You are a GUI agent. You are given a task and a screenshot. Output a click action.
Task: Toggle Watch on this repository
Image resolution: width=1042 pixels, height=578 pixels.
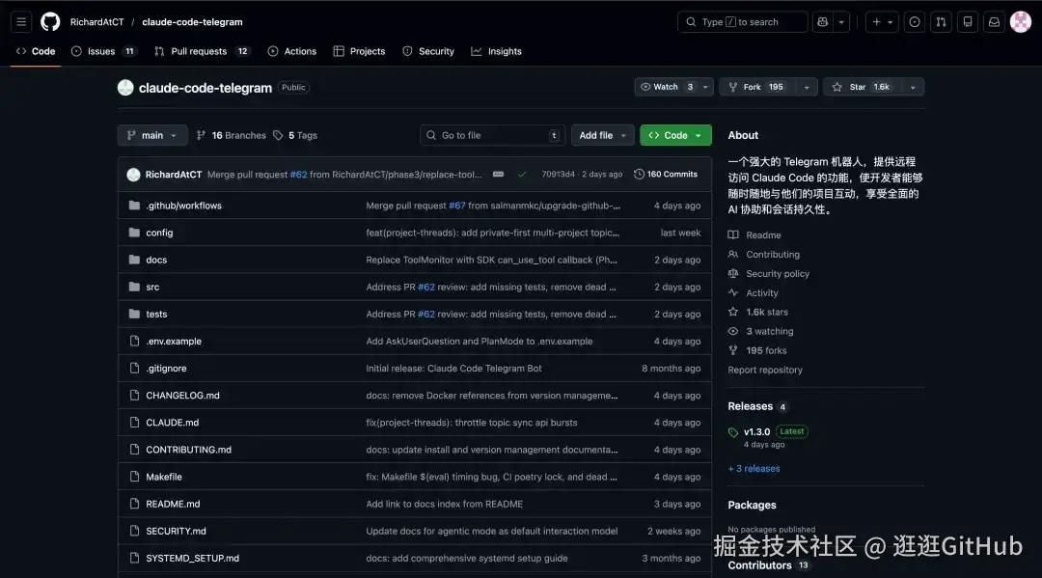(666, 87)
